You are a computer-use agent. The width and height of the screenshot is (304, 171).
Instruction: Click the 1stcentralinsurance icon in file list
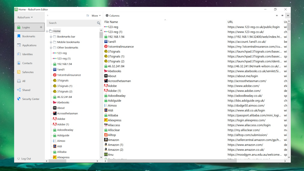[106, 46]
